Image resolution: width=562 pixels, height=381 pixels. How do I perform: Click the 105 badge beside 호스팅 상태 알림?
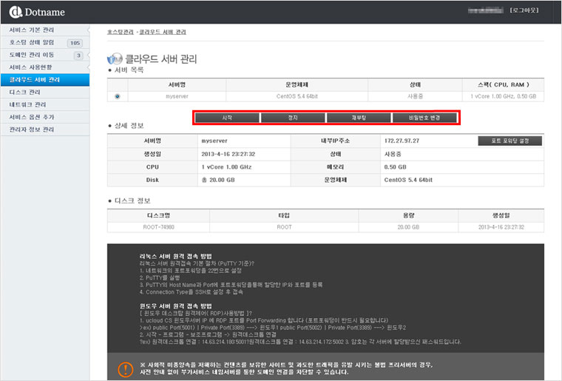[x=75, y=43]
